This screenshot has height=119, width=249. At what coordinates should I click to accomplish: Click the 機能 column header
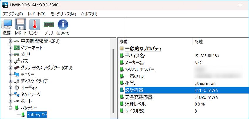point(124,42)
